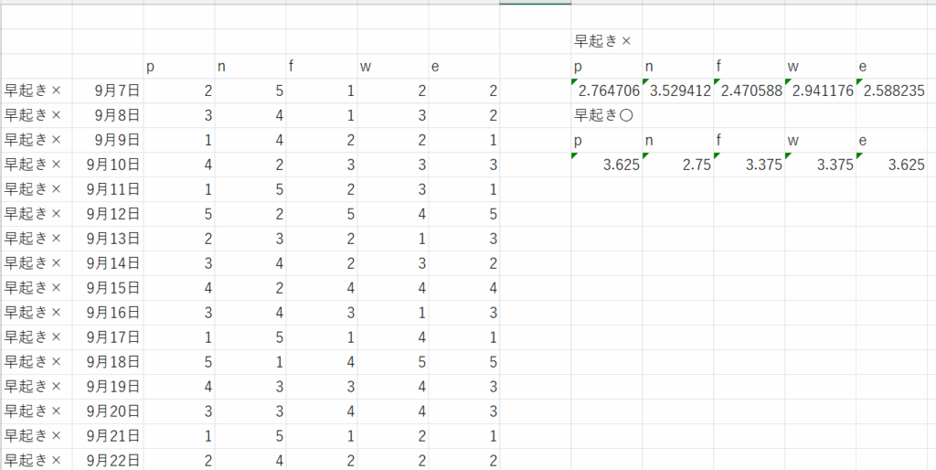
Task: Select the cell containing 2.764706
Action: [x=606, y=91]
